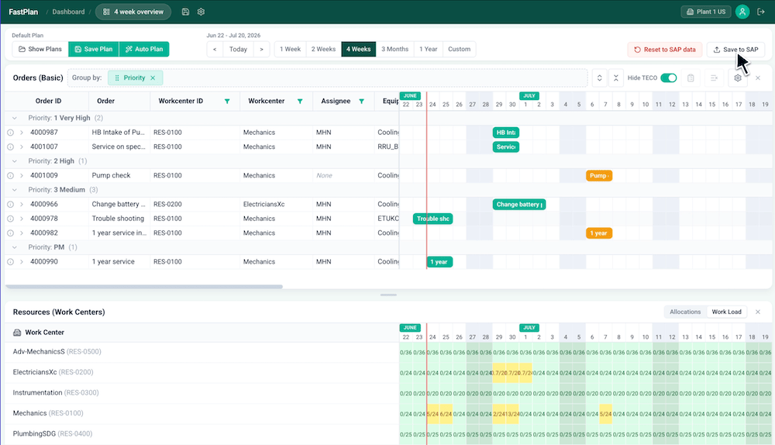Remove the Priority grouping chip
This screenshot has height=445, width=775.
click(x=153, y=78)
